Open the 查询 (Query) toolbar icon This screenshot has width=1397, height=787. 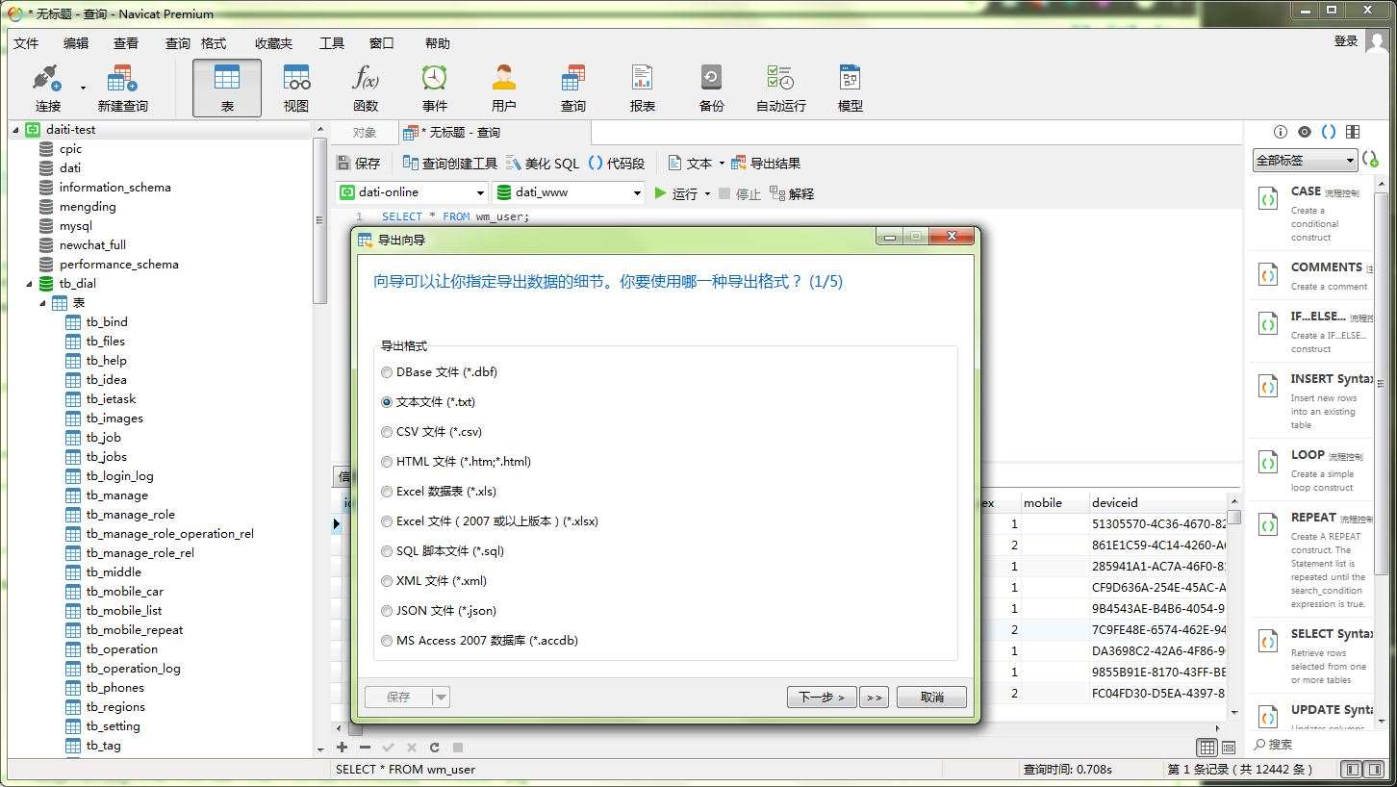[573, 88]
